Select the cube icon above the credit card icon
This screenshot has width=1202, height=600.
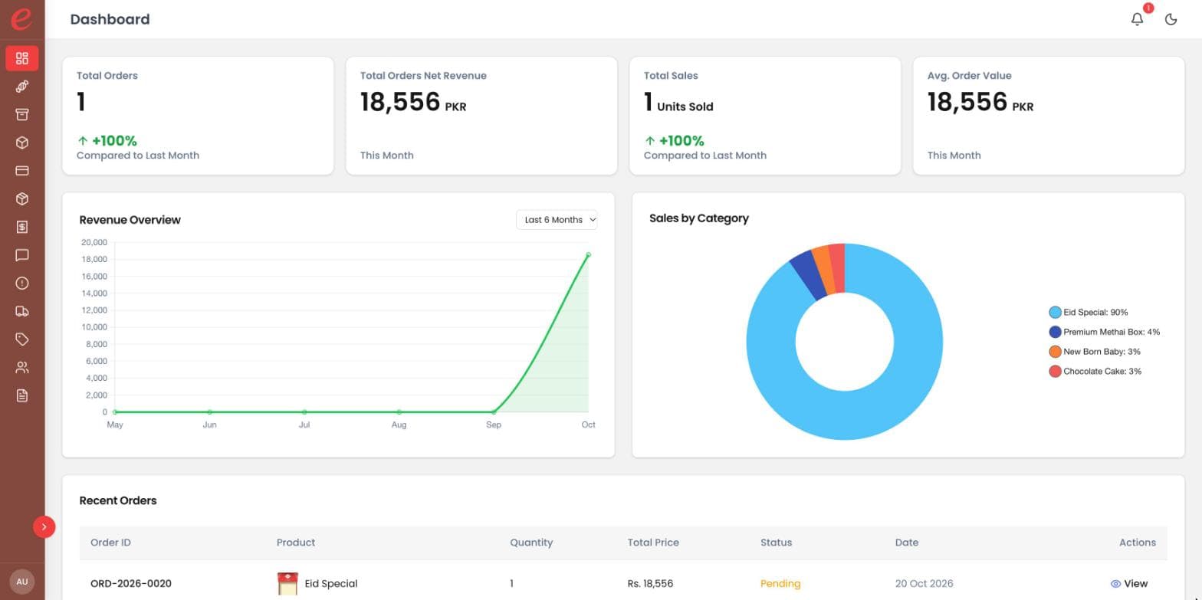pyautogui.click(x=22, y=143)
